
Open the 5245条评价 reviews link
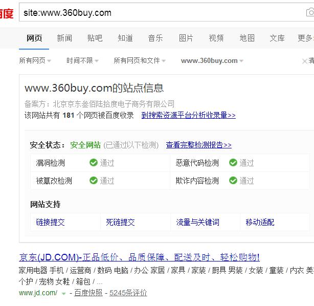pos(128,293)
